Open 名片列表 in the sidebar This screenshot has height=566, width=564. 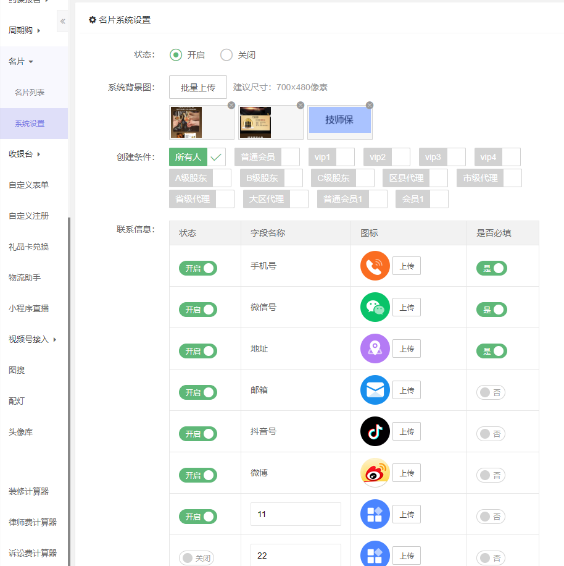[30, 92]
